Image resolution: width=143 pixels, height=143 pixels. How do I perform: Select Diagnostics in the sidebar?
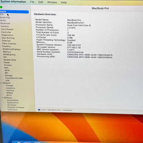point(7,35)
